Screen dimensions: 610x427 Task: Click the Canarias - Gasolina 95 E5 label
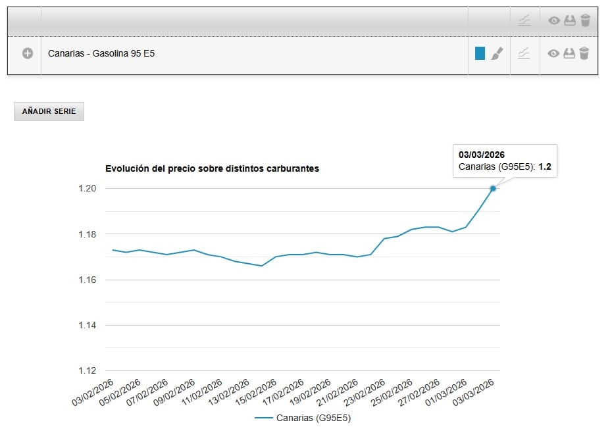point(101,53)
